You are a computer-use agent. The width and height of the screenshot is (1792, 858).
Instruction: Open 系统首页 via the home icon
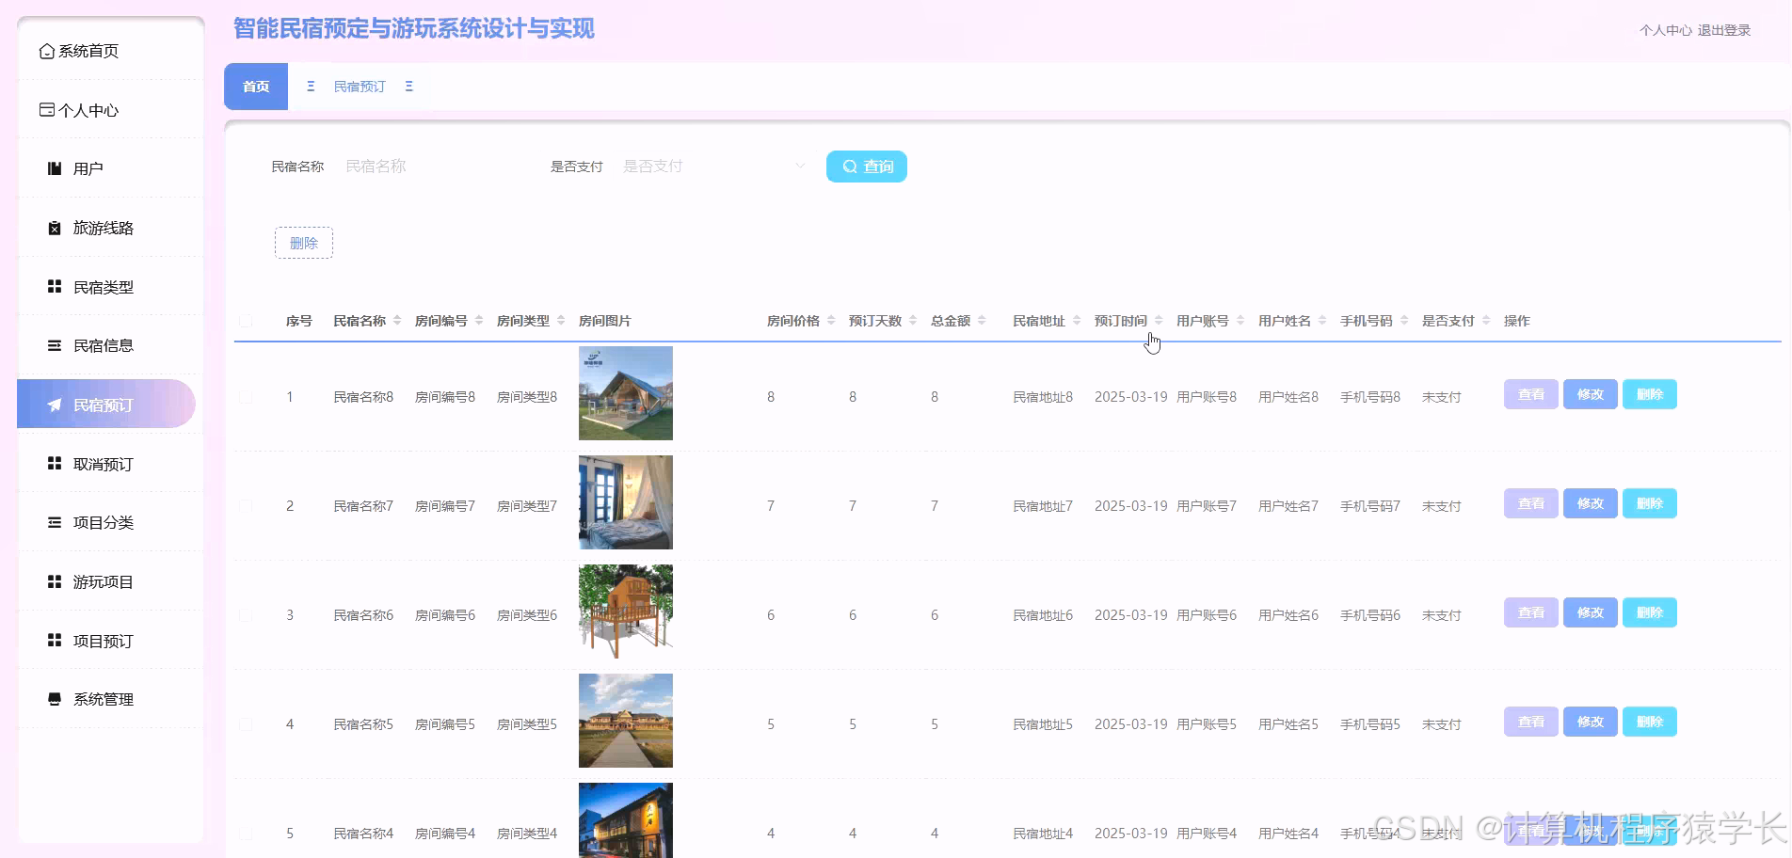click(x=46, y=51)
